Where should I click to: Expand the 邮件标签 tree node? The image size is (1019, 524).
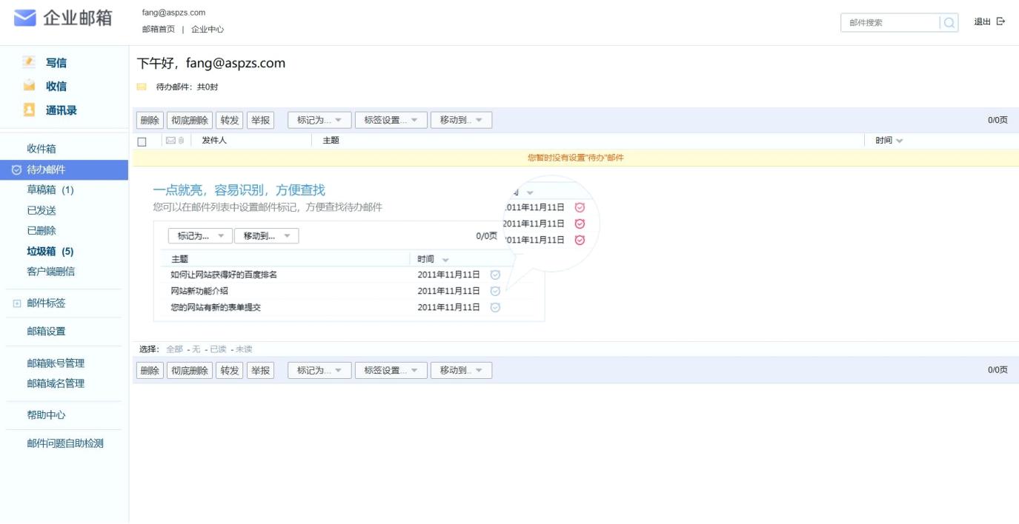point(16,303)
